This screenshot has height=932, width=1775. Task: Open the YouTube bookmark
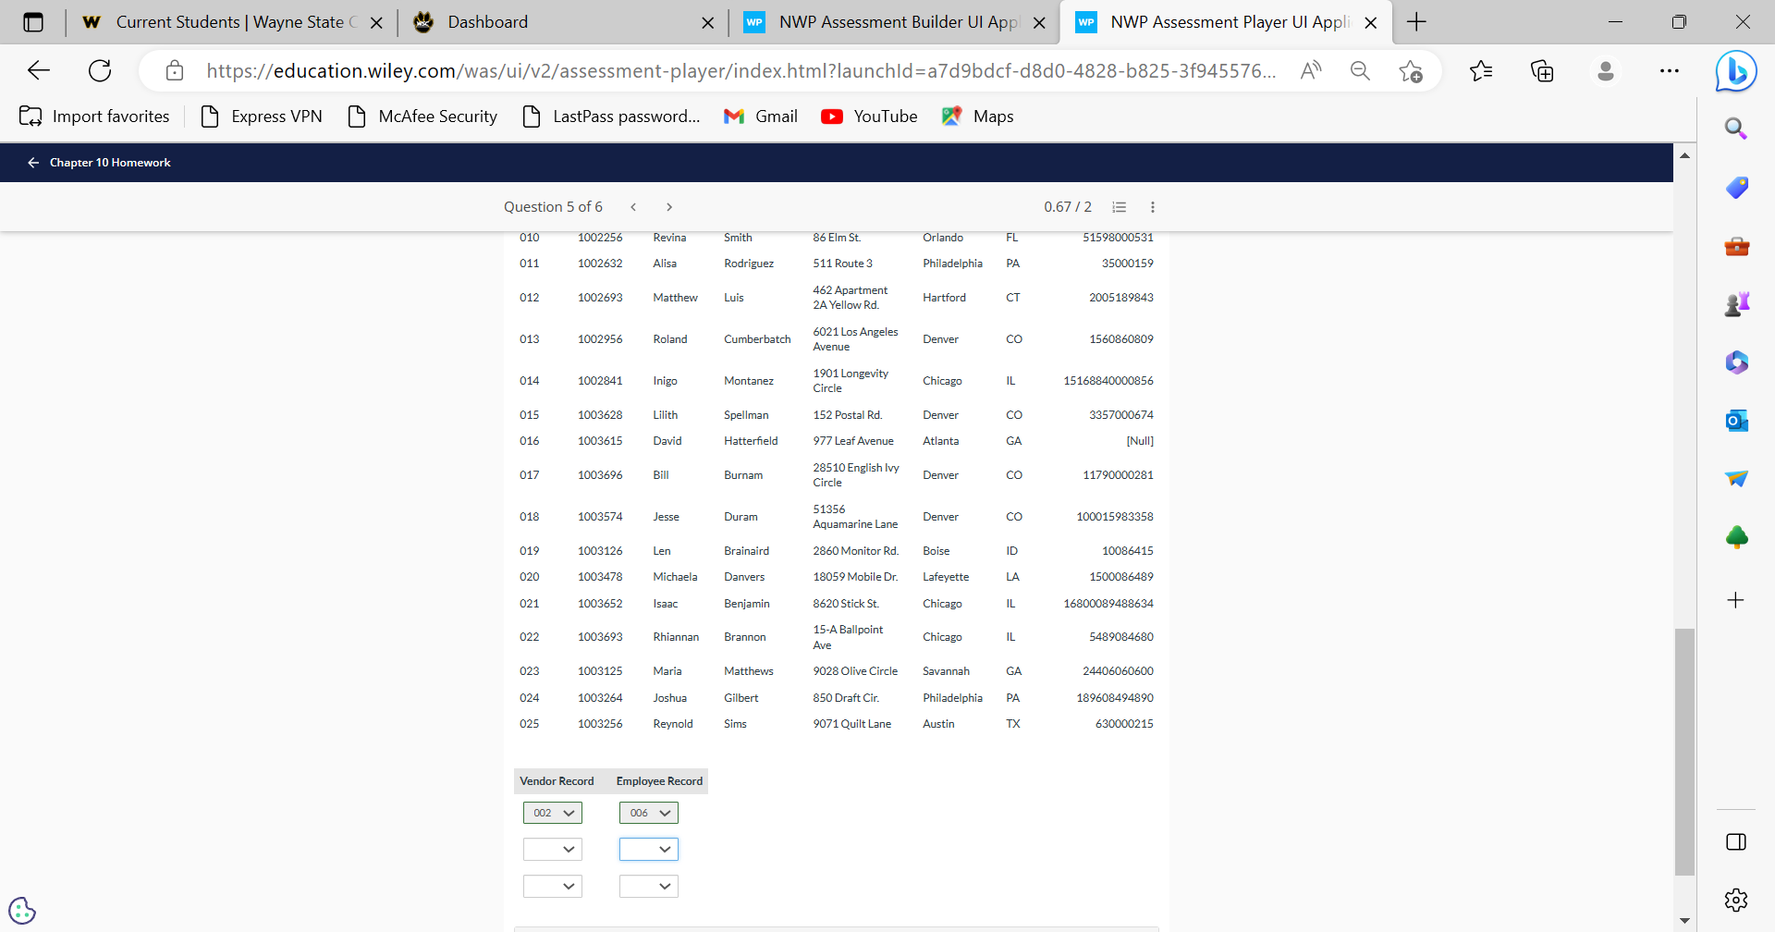click(870, 116)
